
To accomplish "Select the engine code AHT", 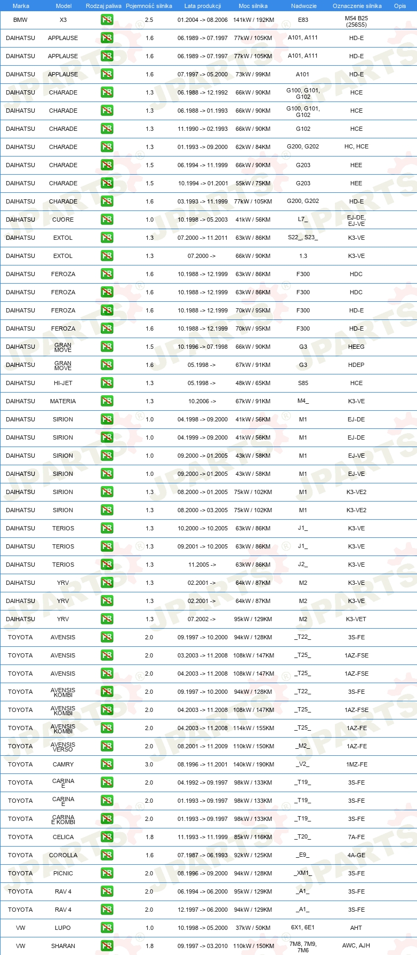I will coord(356,928).
